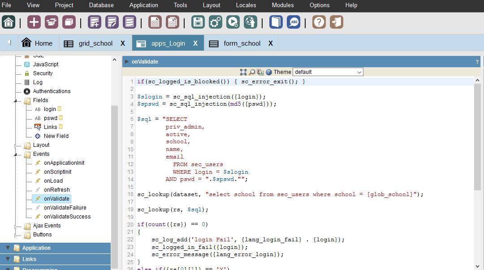Open the onValidateFailure event
This screenshot has width=484, height=270.
65,208
